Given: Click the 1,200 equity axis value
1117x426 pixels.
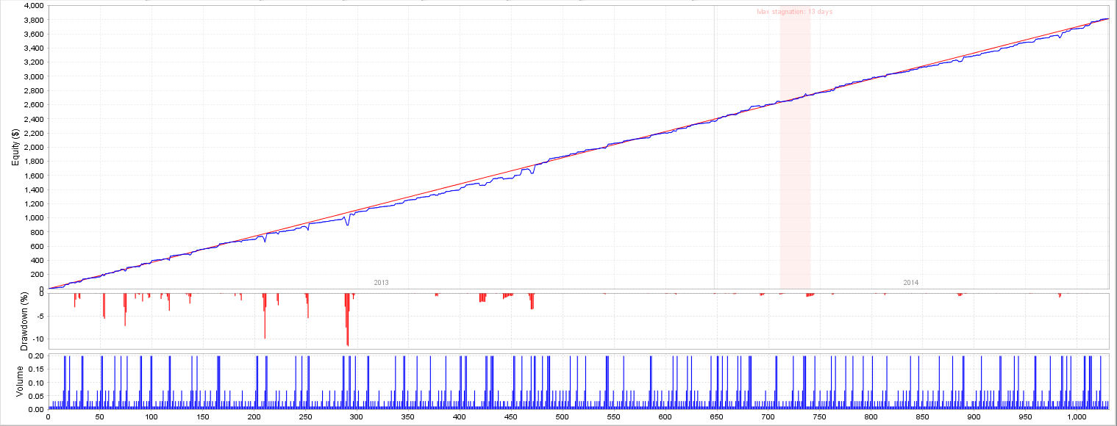Looking at the screenshot, I should [33, 203].
